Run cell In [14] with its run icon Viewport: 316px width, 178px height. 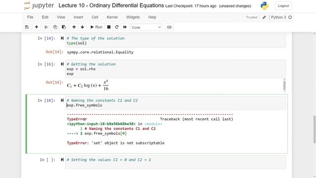point(62,38)
